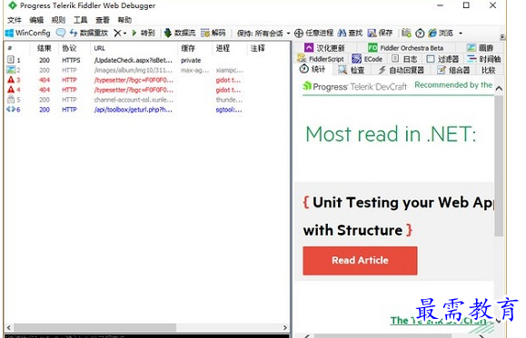Click the X remove sessions icon
The height and width of the screenshot is (338, 526).
[117, 33]
